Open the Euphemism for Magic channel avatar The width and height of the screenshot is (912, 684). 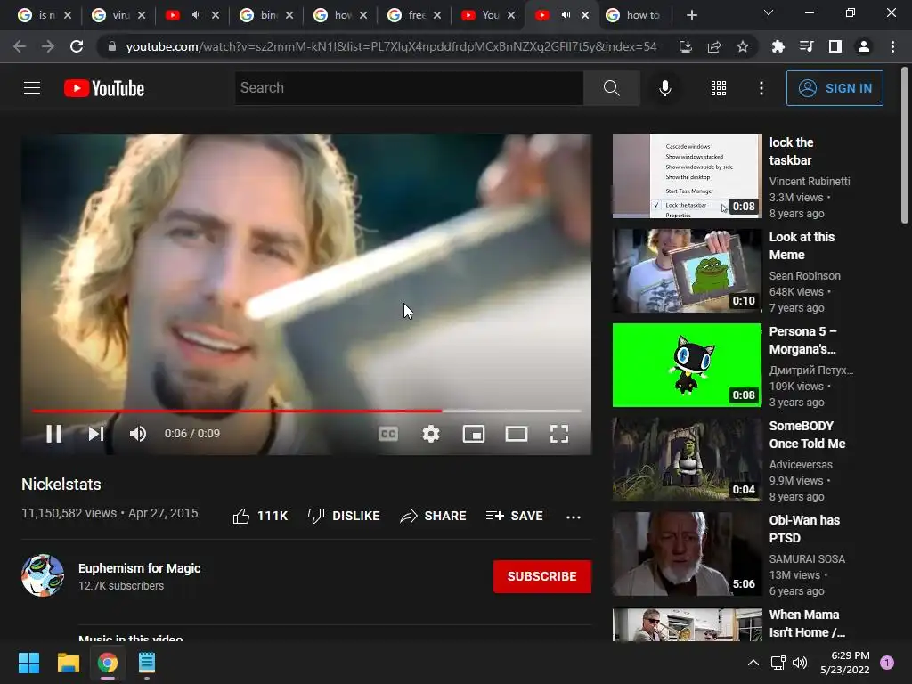[43, 575]
